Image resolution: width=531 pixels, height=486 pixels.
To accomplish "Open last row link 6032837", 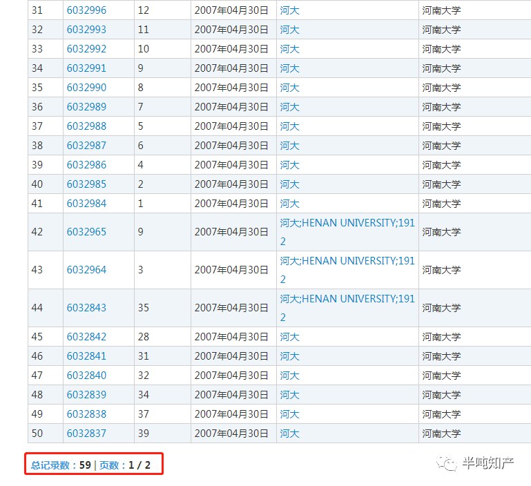I will coord(86,434).
